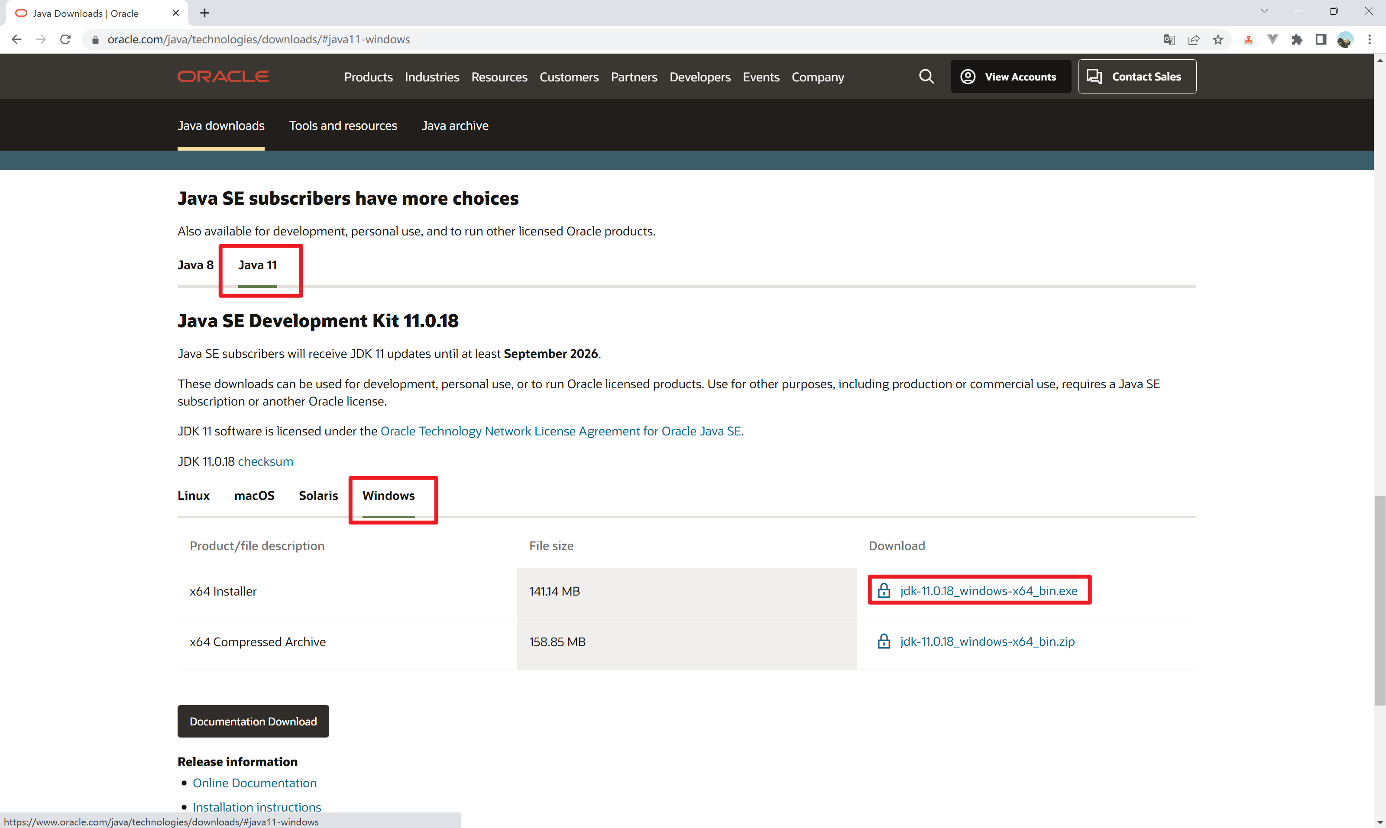This screenshot has height=828, width=1386.
Task: Open the Products menu
Action: click(x=369, y=77)
